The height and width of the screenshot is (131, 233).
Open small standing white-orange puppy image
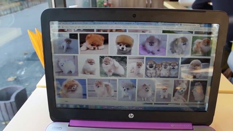click(136, 67)
